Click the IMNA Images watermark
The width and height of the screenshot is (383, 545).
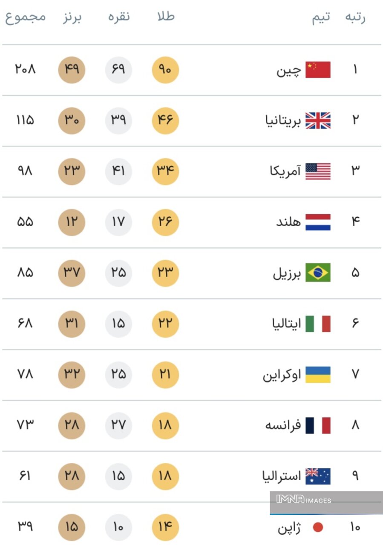pos(304,500)
